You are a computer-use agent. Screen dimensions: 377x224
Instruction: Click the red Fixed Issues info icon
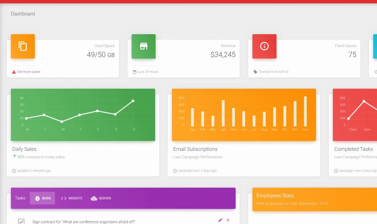pyautogui.click(x=264, y=46)
